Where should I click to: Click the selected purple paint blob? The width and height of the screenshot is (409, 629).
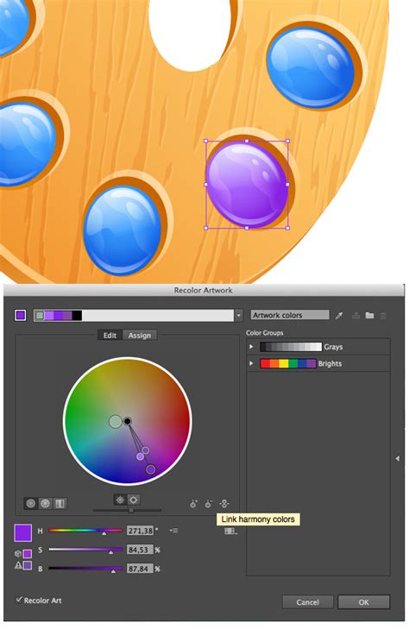pos(247,185)
